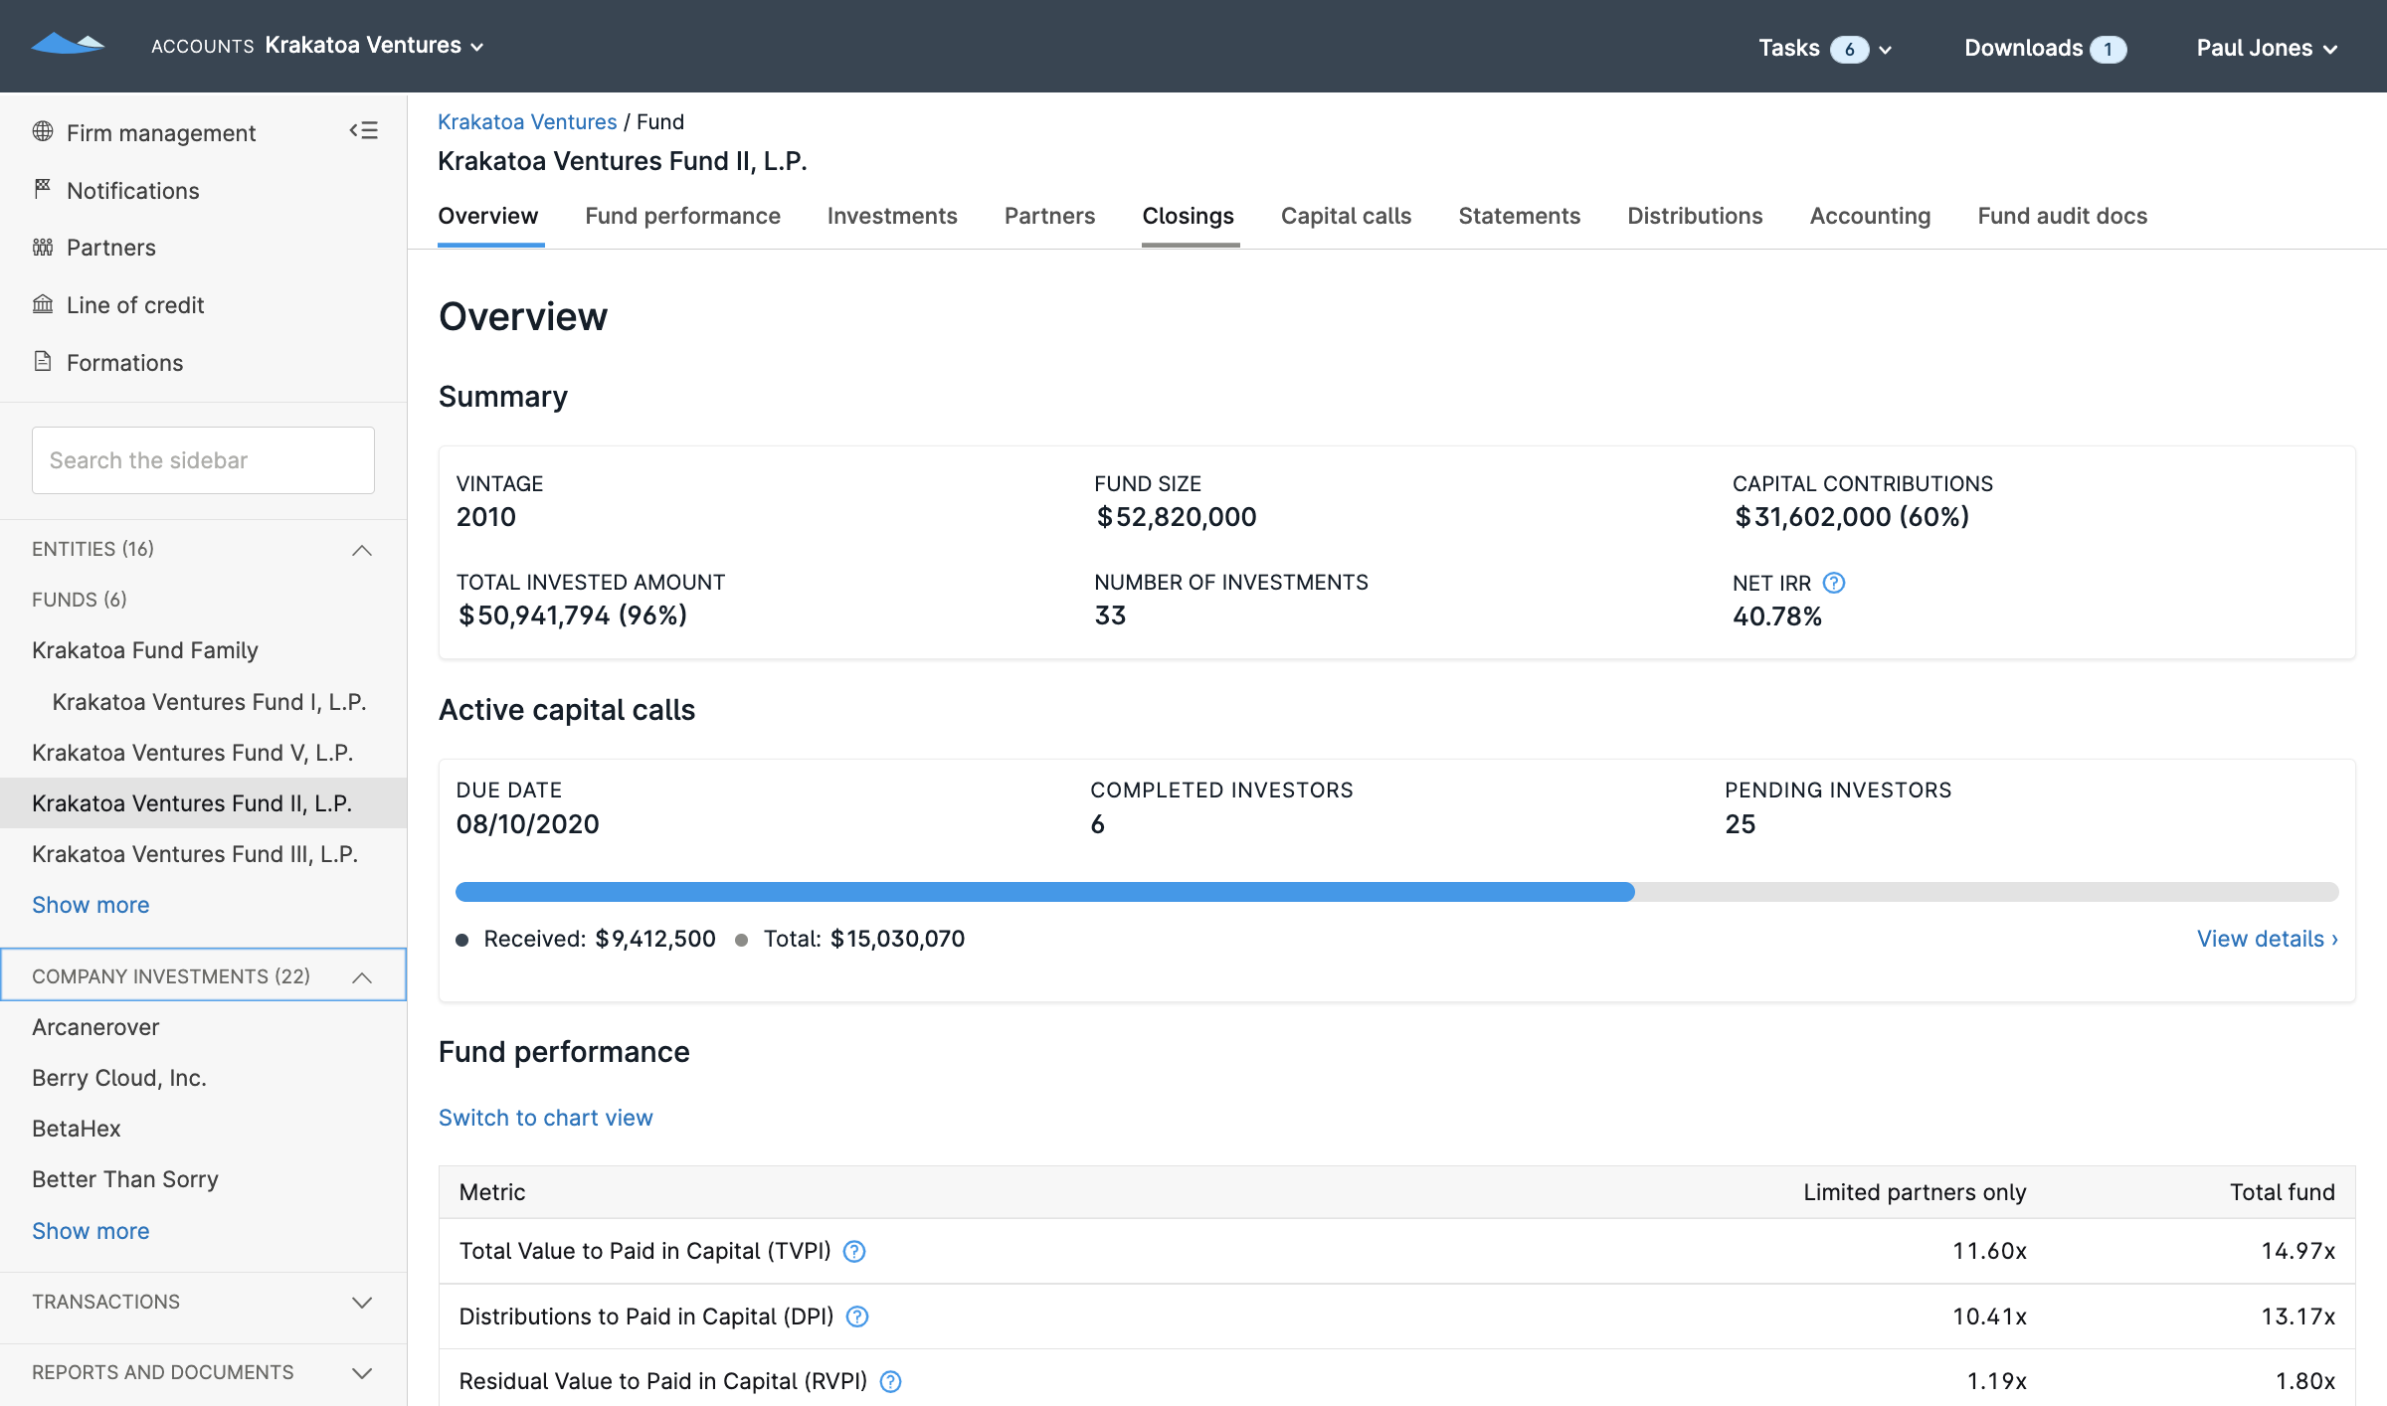Viewport: 2387px width, 1406px height.
Task: Switch to the Closings tab
Action: coord(1188,216)
